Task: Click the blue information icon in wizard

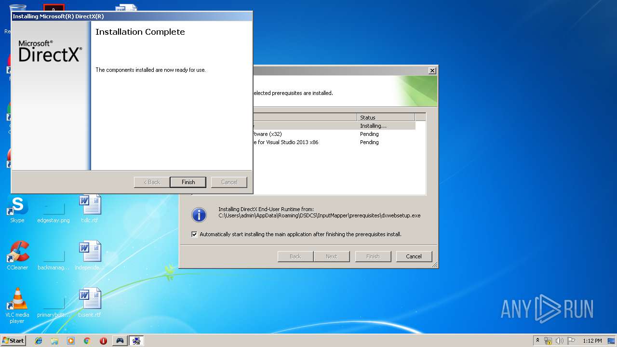Action: coord(199,215)
